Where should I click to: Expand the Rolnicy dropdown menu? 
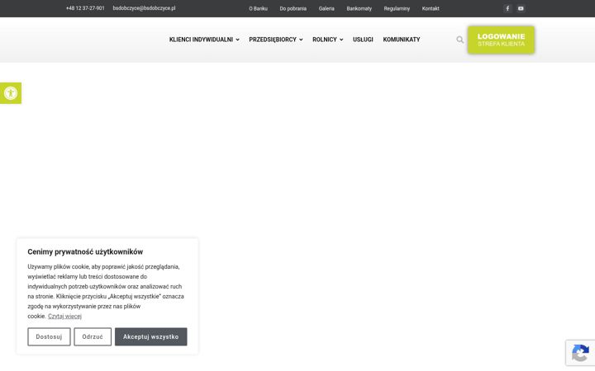[x=328, y=40]
